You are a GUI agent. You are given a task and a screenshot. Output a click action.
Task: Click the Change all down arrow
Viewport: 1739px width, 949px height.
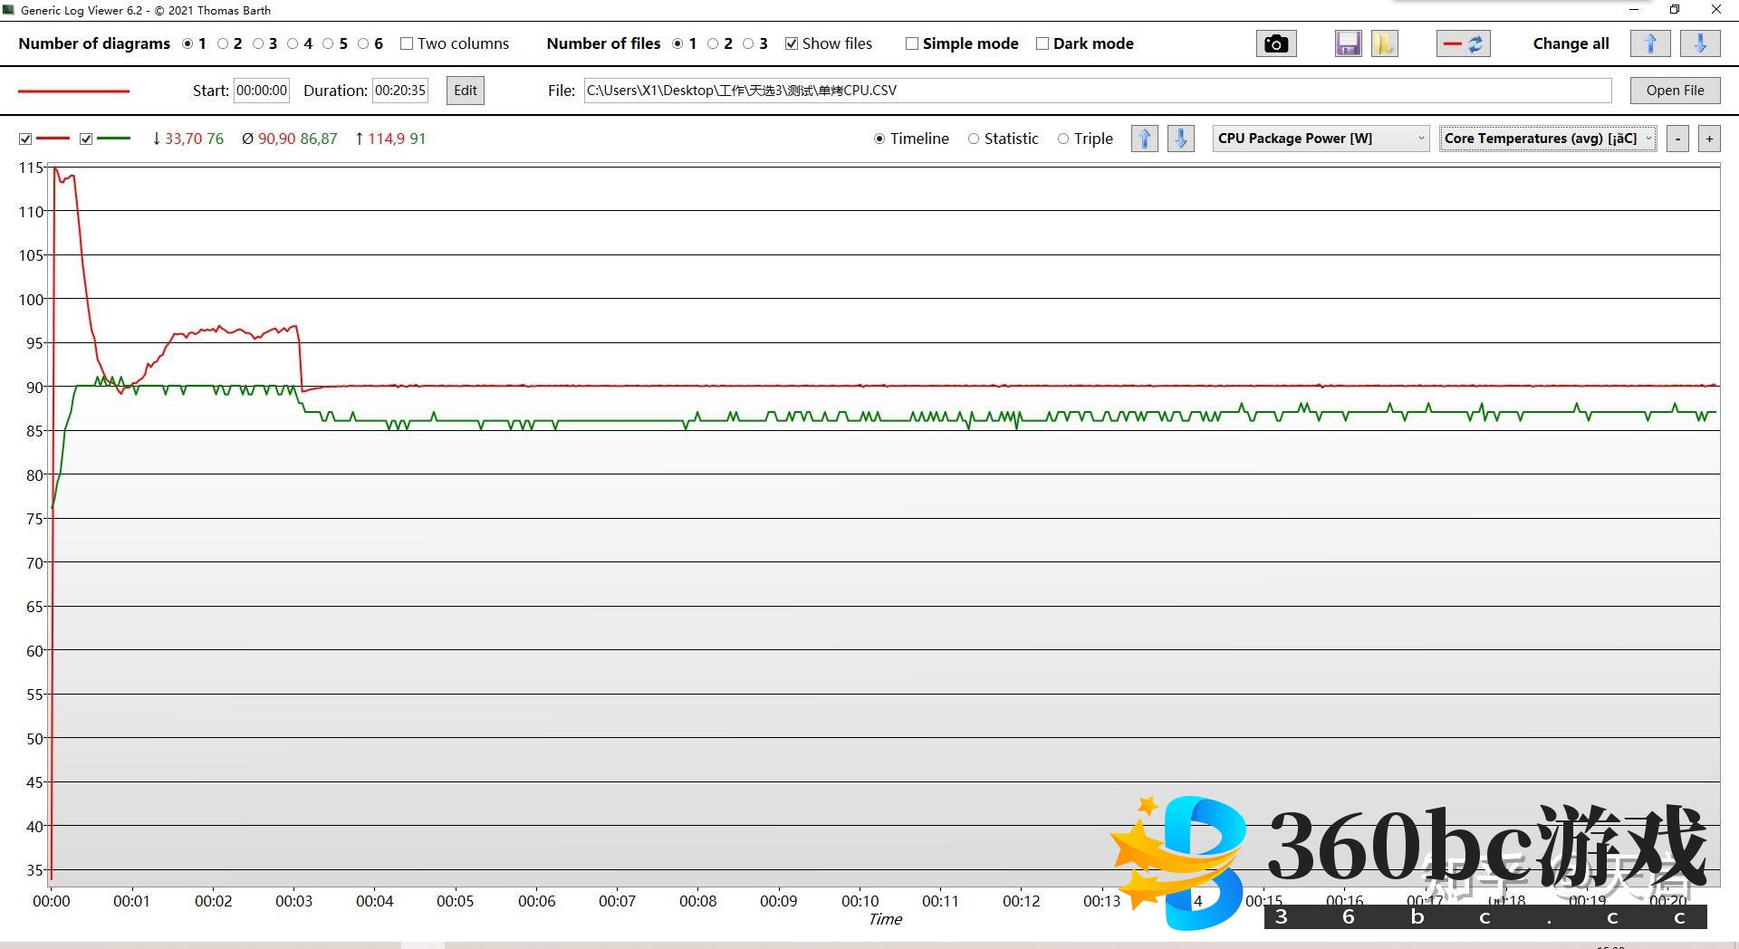click(1700, 43)
